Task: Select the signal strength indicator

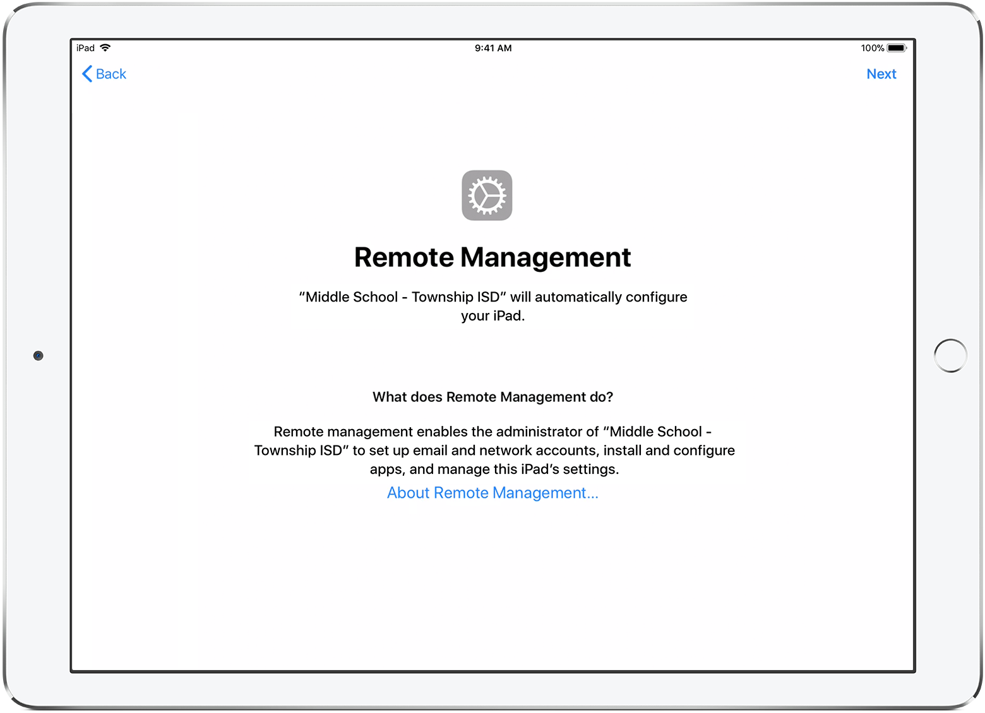Action: (x=105, y=47)
